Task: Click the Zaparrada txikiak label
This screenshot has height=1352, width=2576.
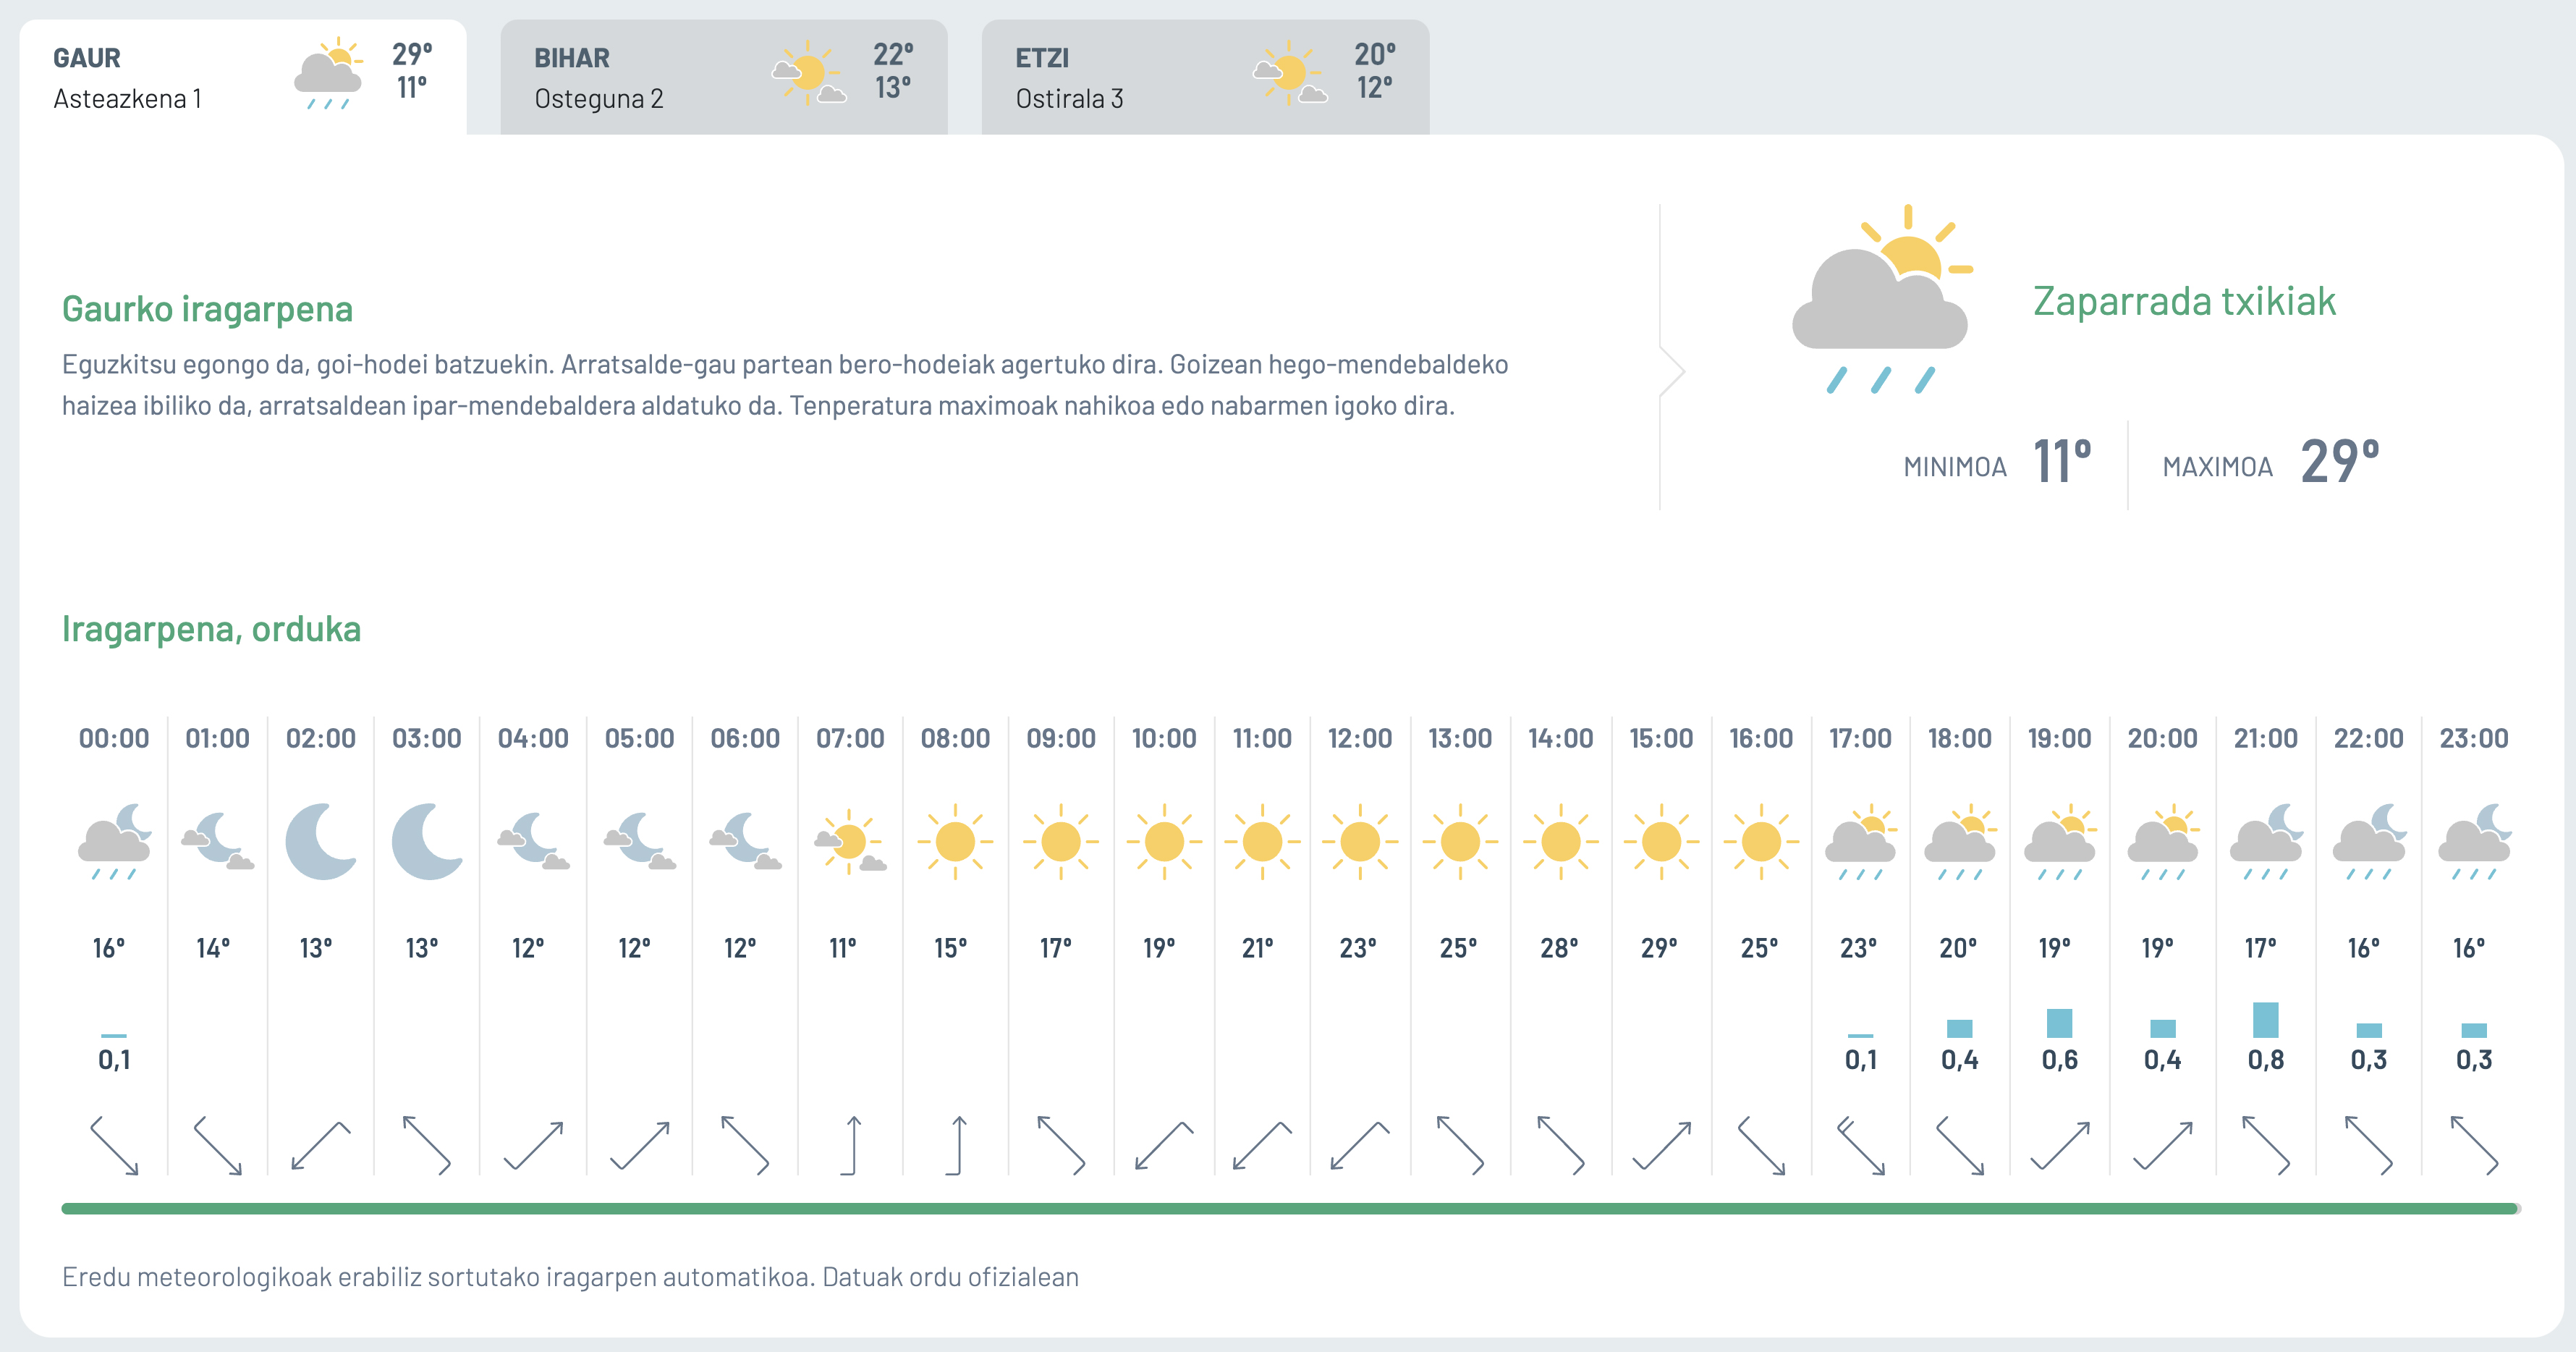Action: pyautogui.click(x=2184, y=301)
